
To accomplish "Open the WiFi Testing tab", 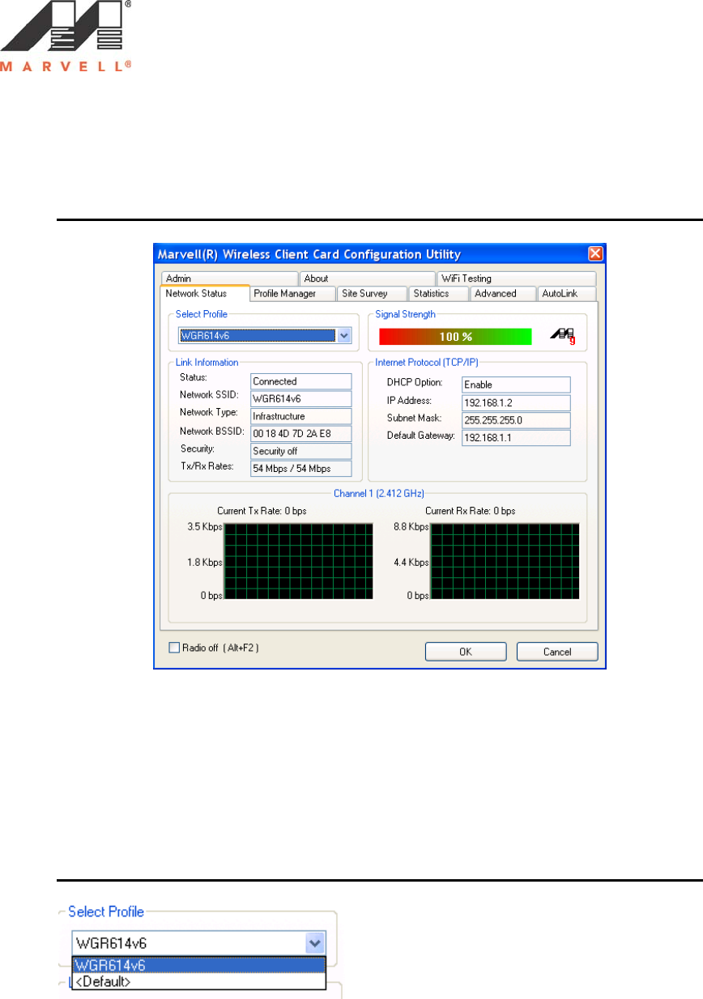I will coord(516,278).
